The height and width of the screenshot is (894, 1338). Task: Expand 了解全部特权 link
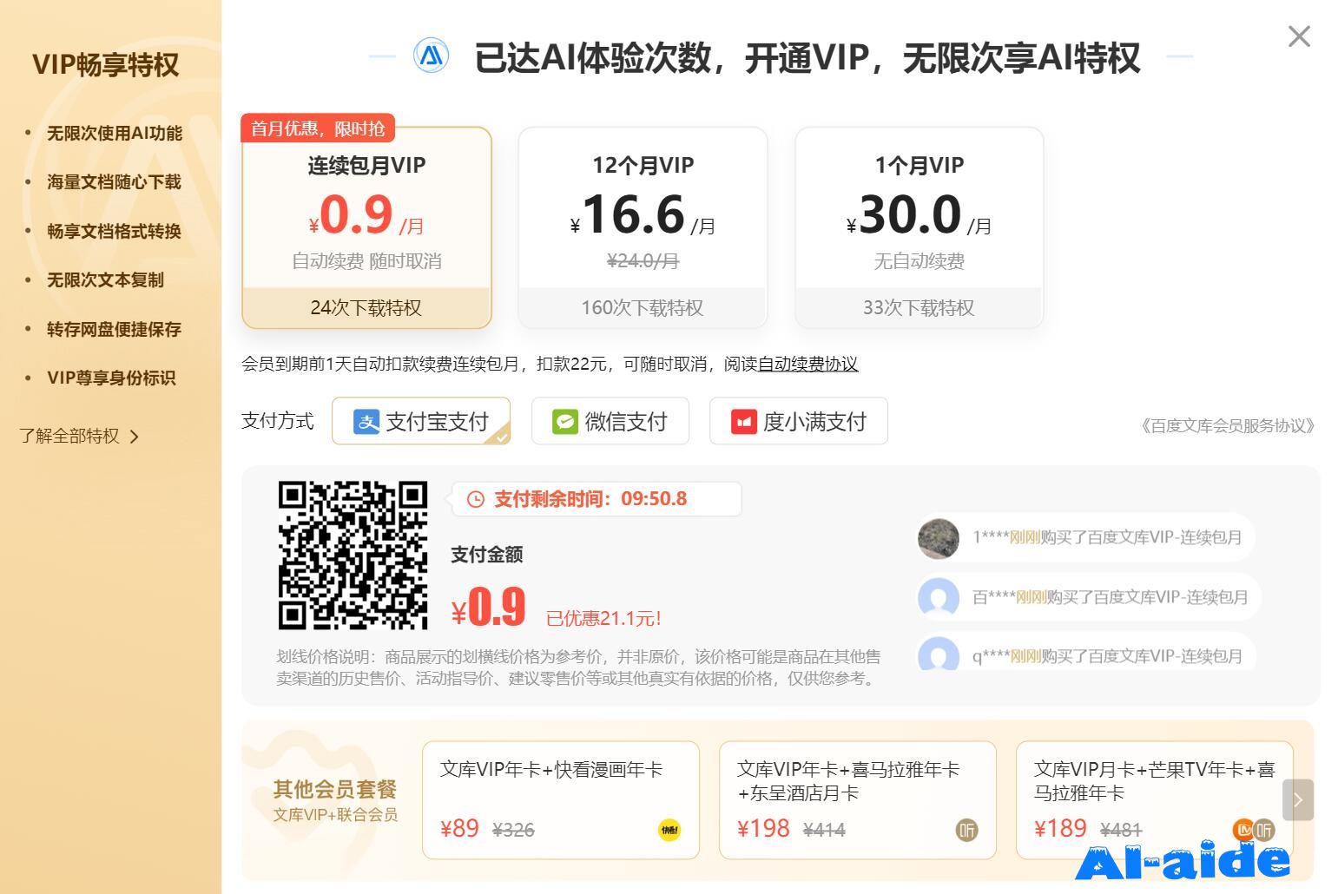click(79, 436)
